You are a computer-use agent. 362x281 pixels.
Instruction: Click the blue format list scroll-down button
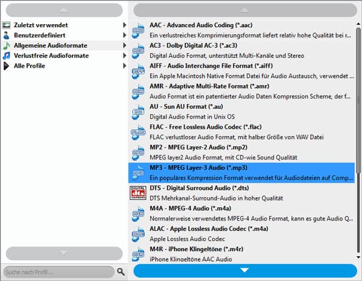click(245, 271)
